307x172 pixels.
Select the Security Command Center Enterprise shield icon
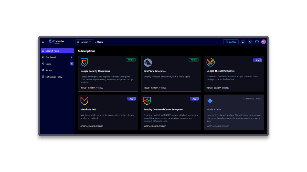[x=147, y=101]
